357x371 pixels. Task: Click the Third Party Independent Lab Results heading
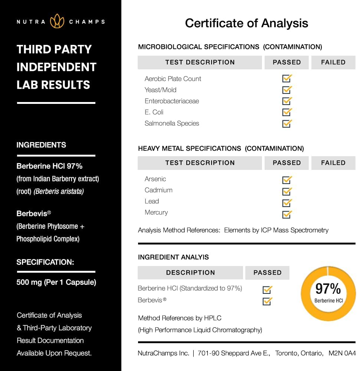56,67
